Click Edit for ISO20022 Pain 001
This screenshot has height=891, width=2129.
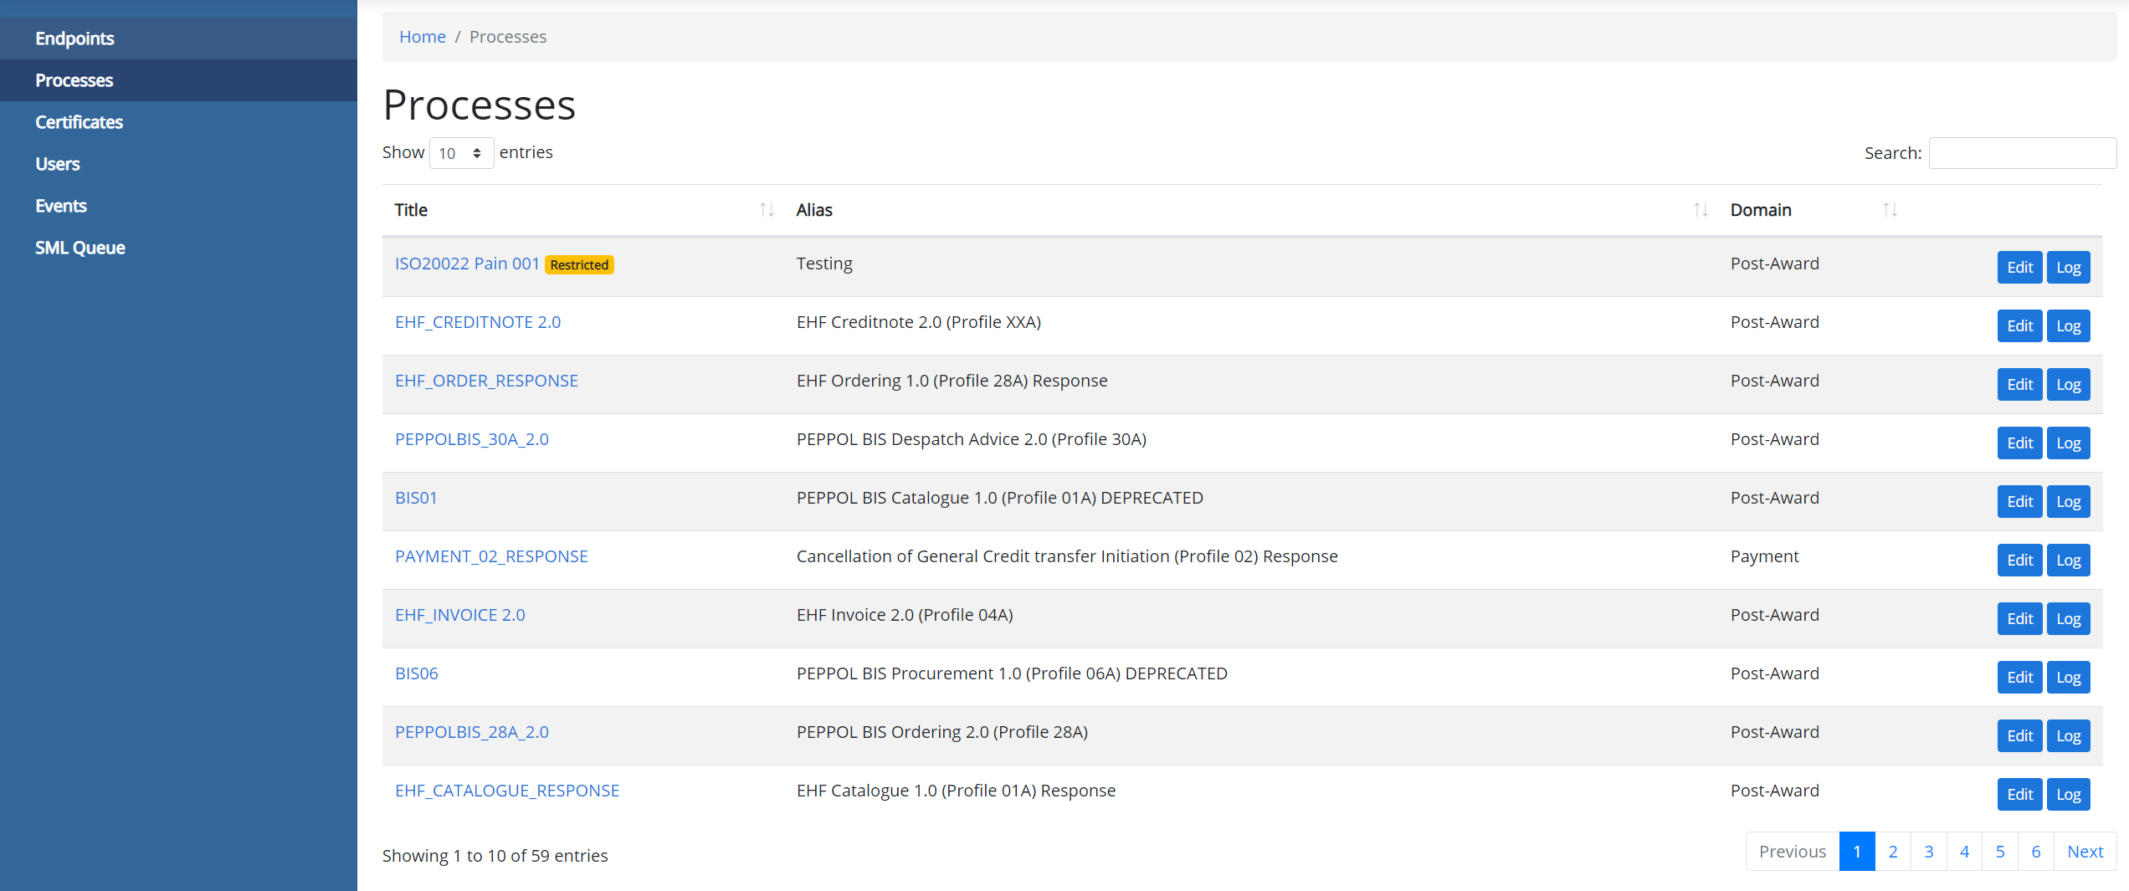2019,268
